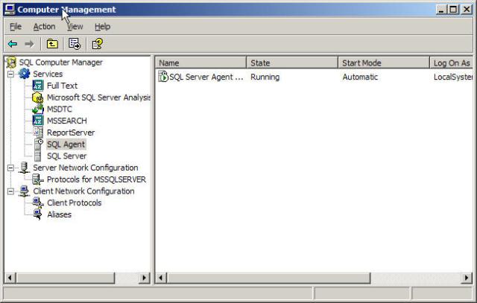Sort by the Name column header

(200, 63)
